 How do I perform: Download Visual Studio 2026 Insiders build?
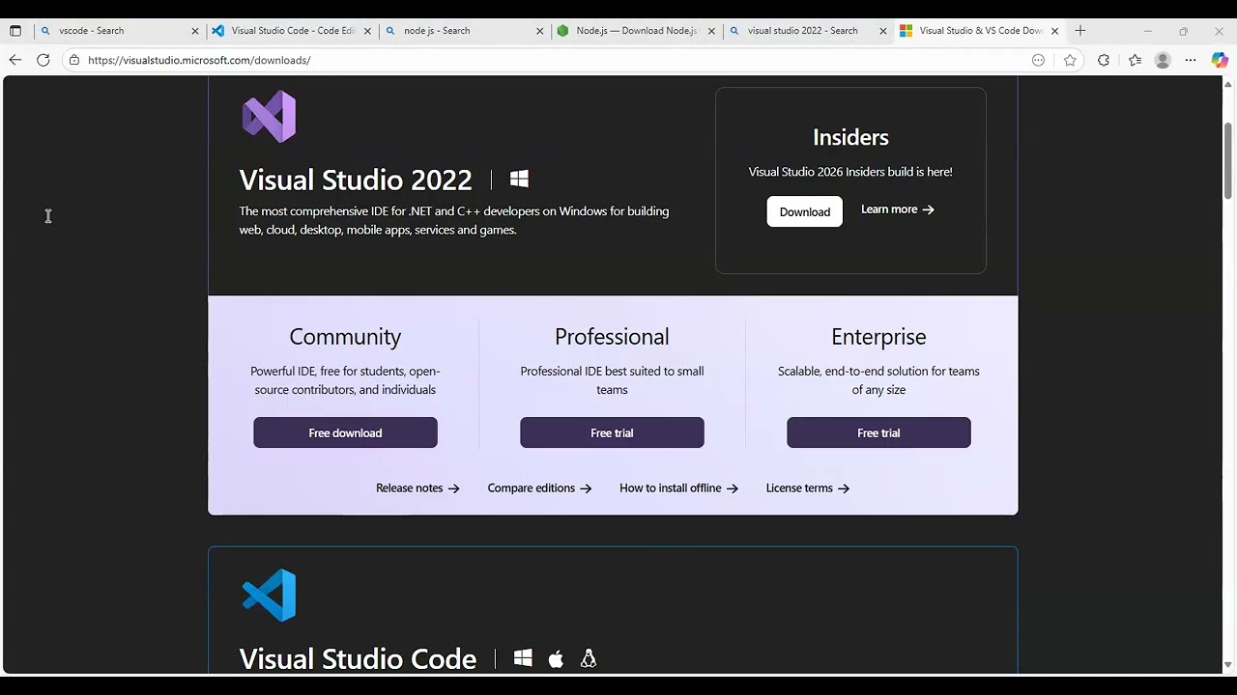(804, 211)
